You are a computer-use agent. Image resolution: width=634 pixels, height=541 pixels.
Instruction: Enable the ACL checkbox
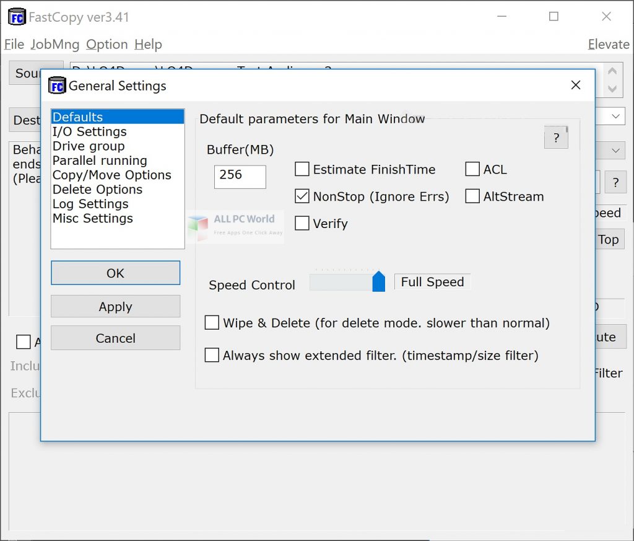[x=472, y=169]
